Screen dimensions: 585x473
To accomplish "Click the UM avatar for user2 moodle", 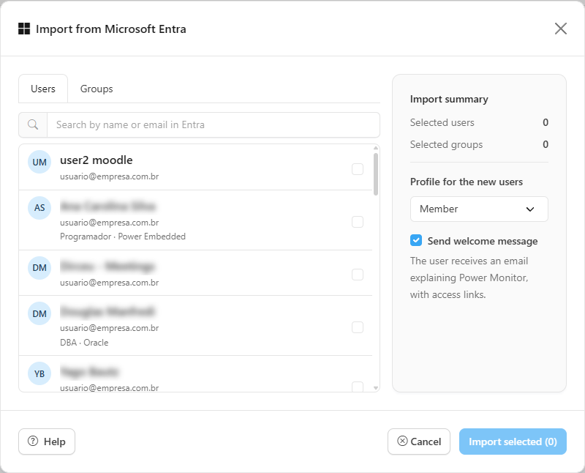I will coord(39,162).
